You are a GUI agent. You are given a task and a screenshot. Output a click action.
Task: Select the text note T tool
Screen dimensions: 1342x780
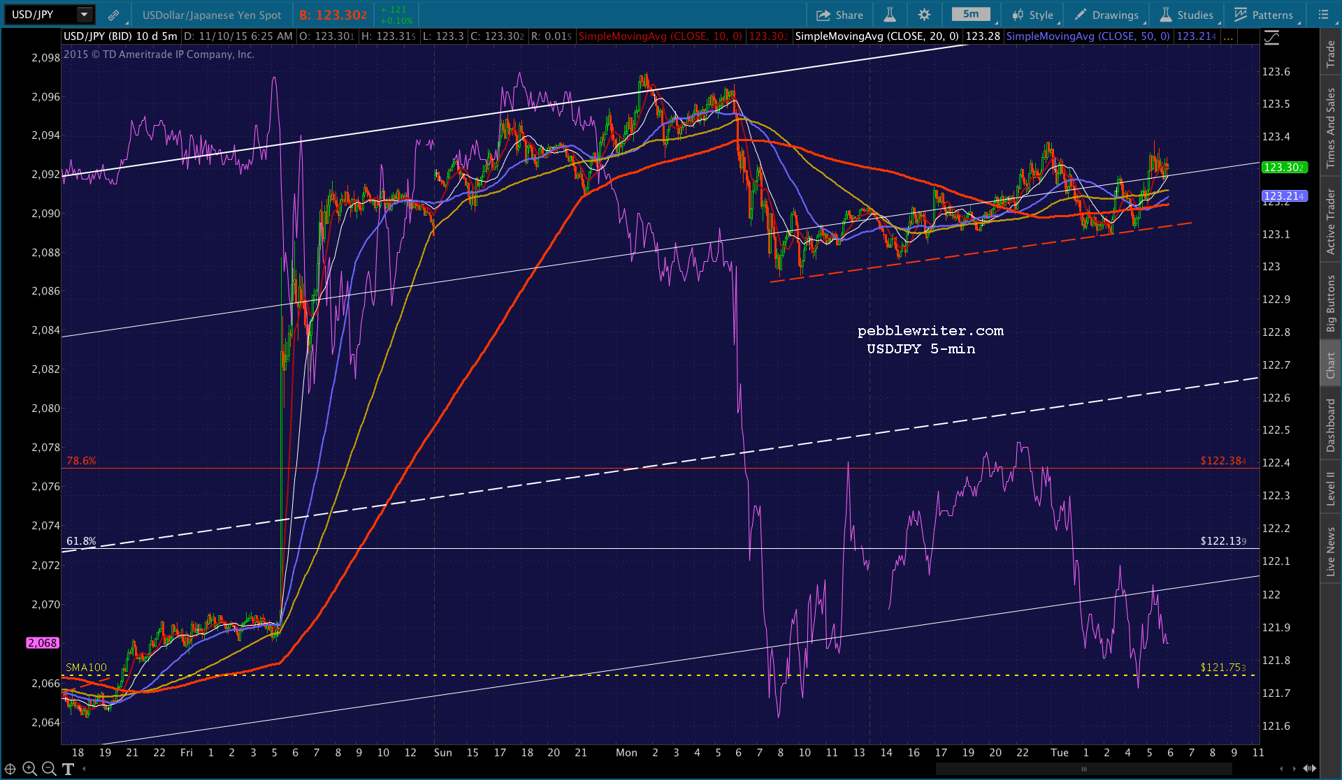(68, 769)
